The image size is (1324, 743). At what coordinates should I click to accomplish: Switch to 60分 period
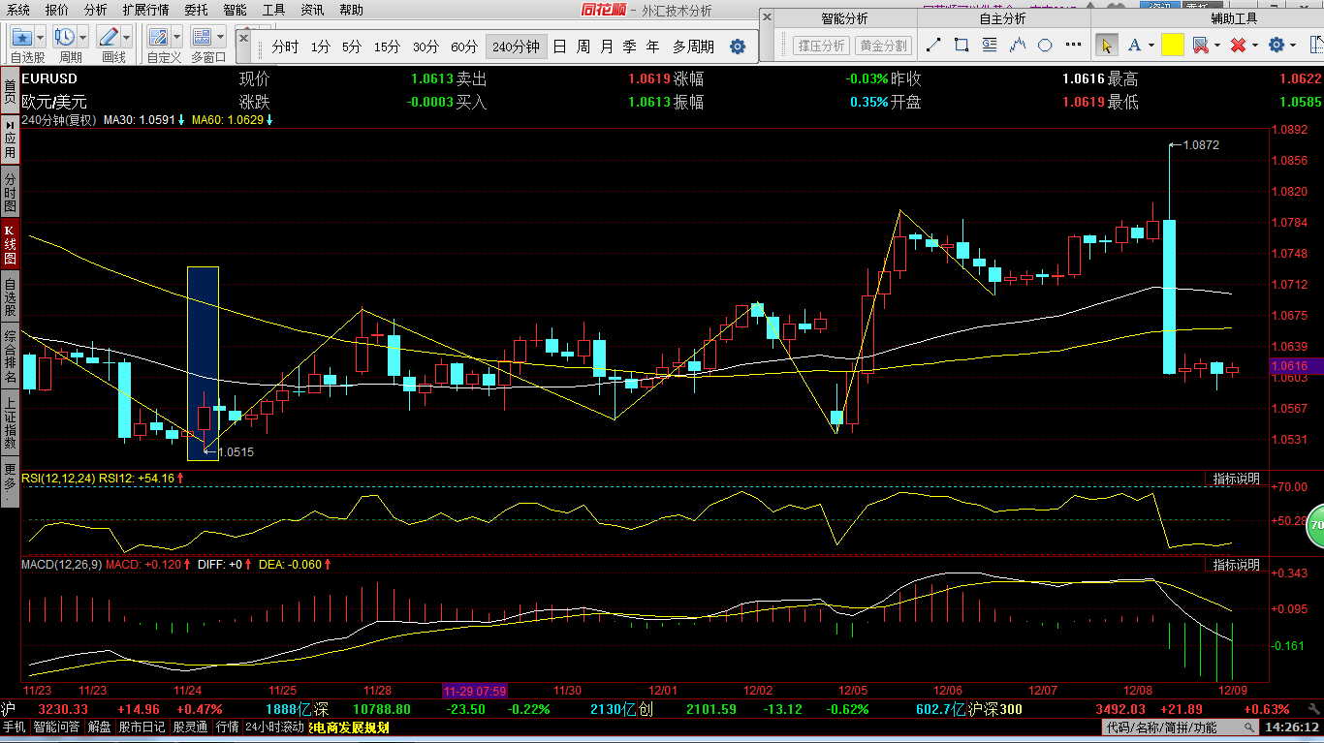(x=464, y=46)
